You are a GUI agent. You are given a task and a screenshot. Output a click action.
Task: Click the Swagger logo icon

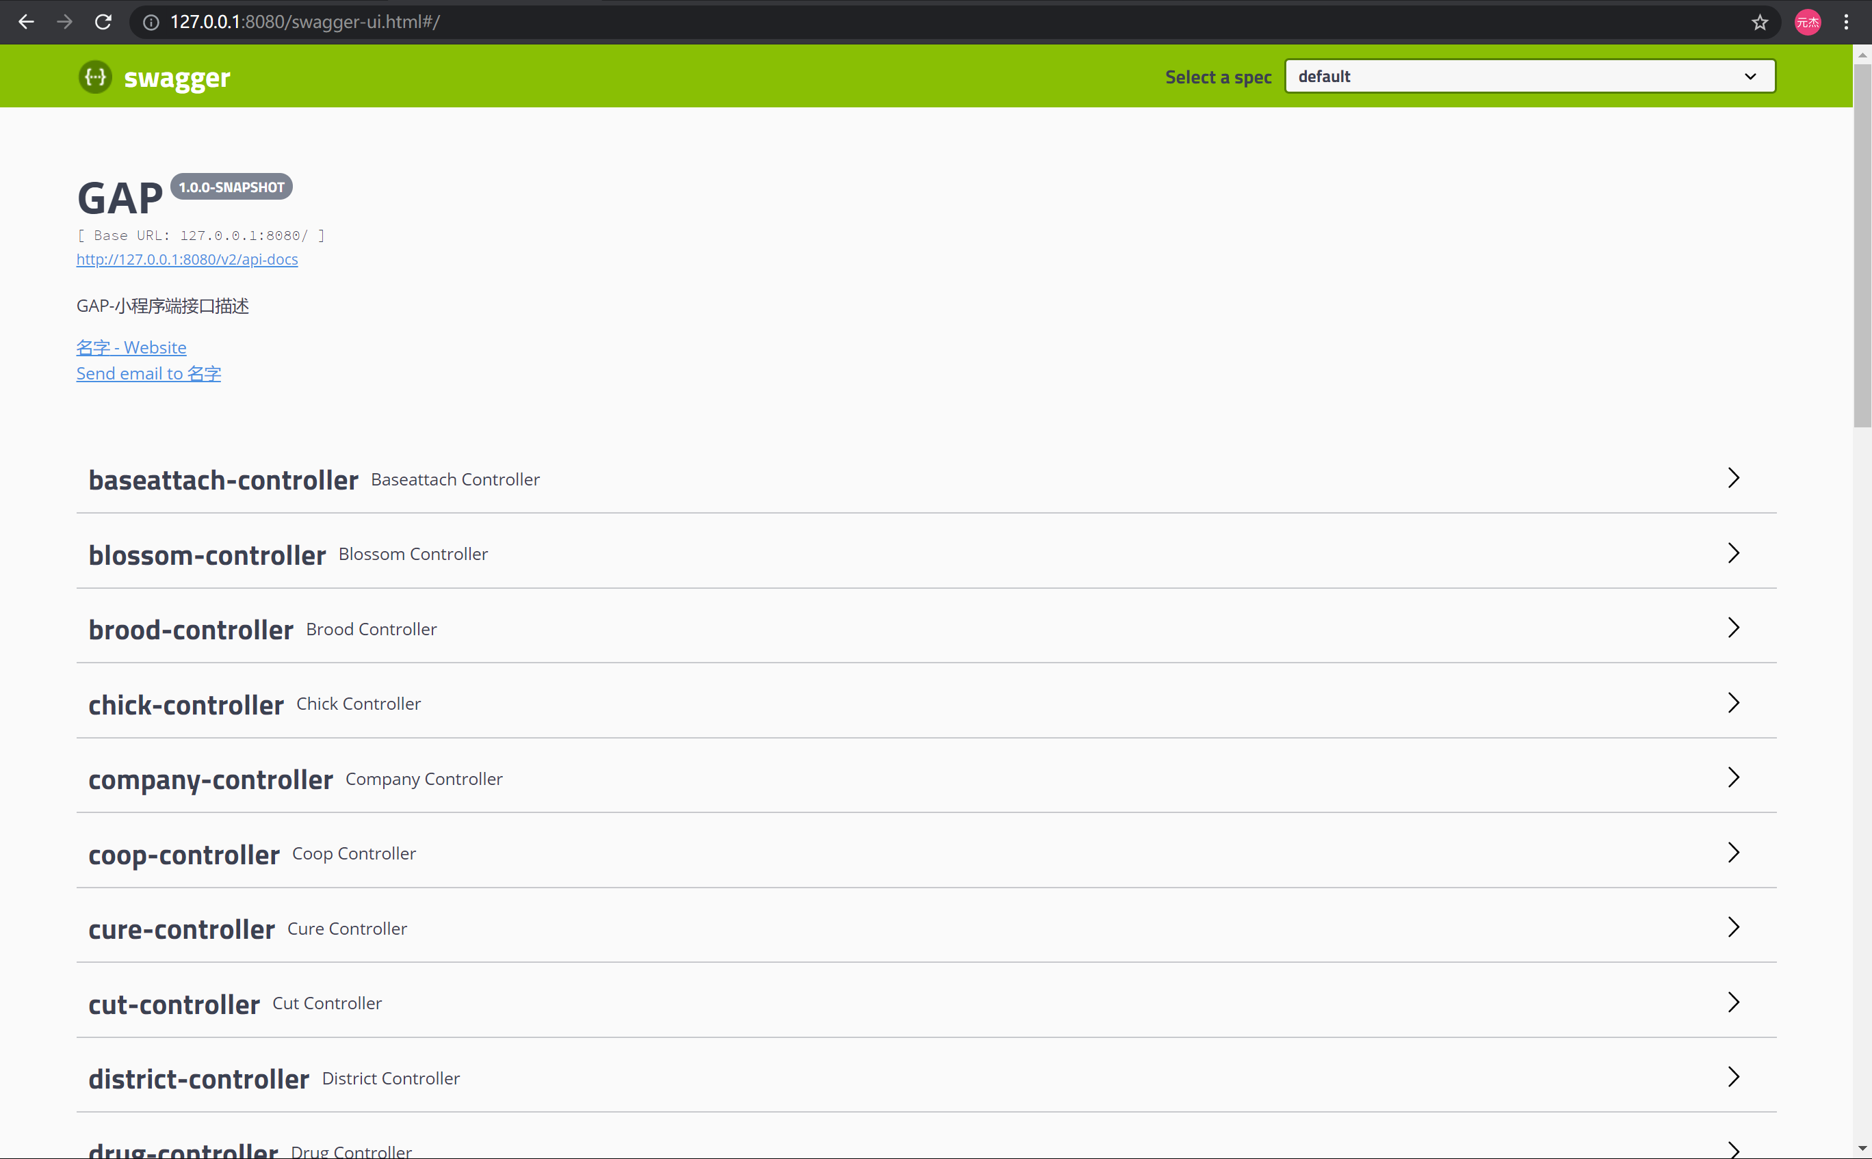pos(95,77)
